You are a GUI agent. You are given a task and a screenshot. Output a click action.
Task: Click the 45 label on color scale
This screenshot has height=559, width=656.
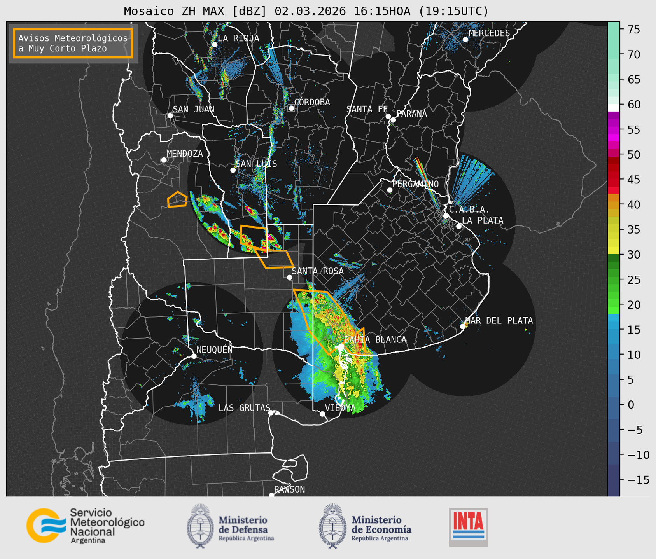pos(634,180)
